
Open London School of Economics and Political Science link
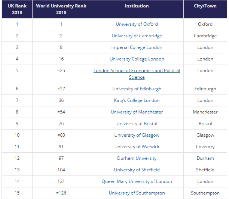click(137, 74)
